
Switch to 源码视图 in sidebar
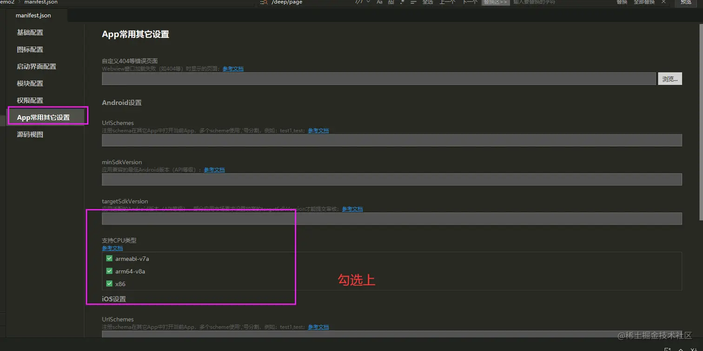[30, 134]
